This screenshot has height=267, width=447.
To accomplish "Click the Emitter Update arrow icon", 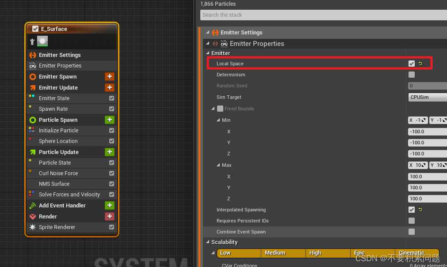I will coord(33,88).
